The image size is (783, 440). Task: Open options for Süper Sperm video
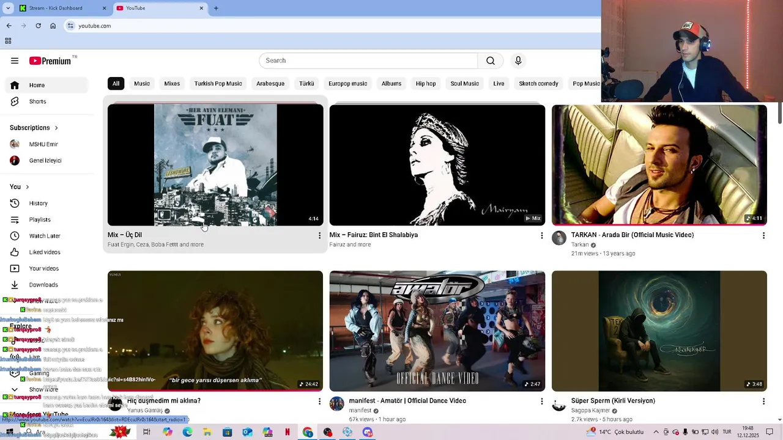point(763,401)
